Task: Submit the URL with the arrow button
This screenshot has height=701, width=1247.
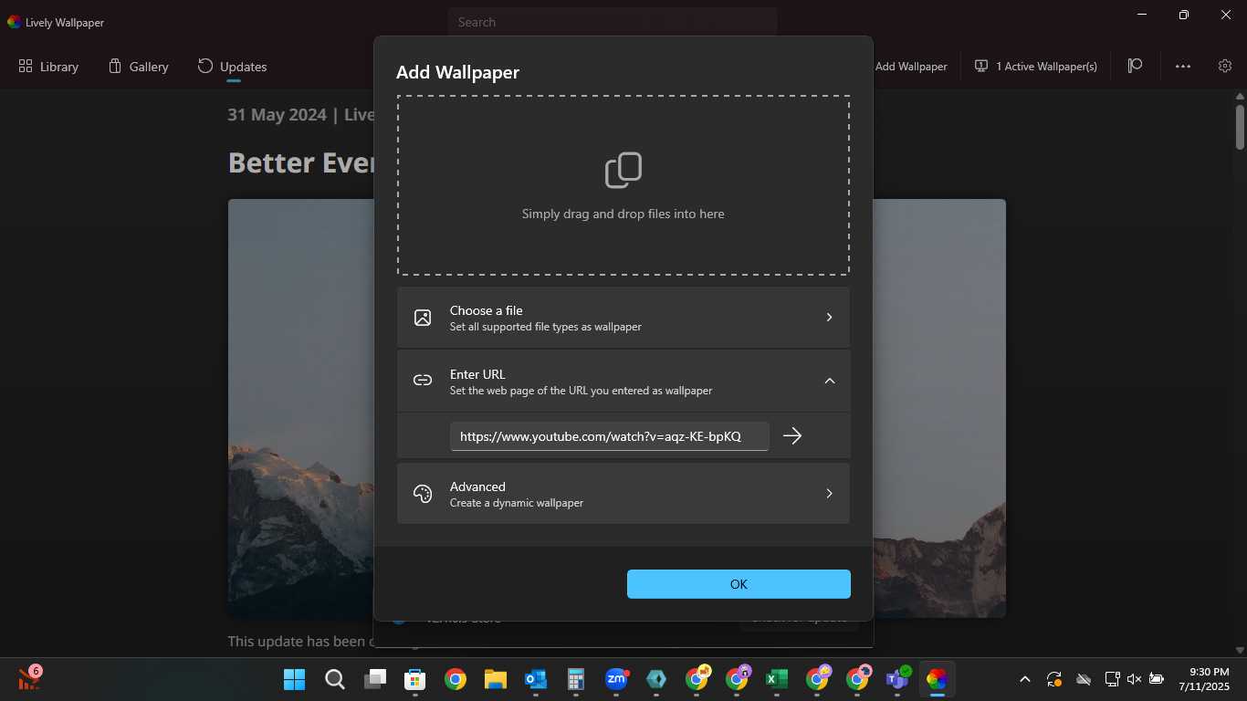Action: click(x=792, y=436)
